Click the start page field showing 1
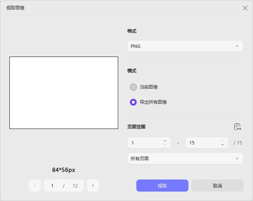 149,143
